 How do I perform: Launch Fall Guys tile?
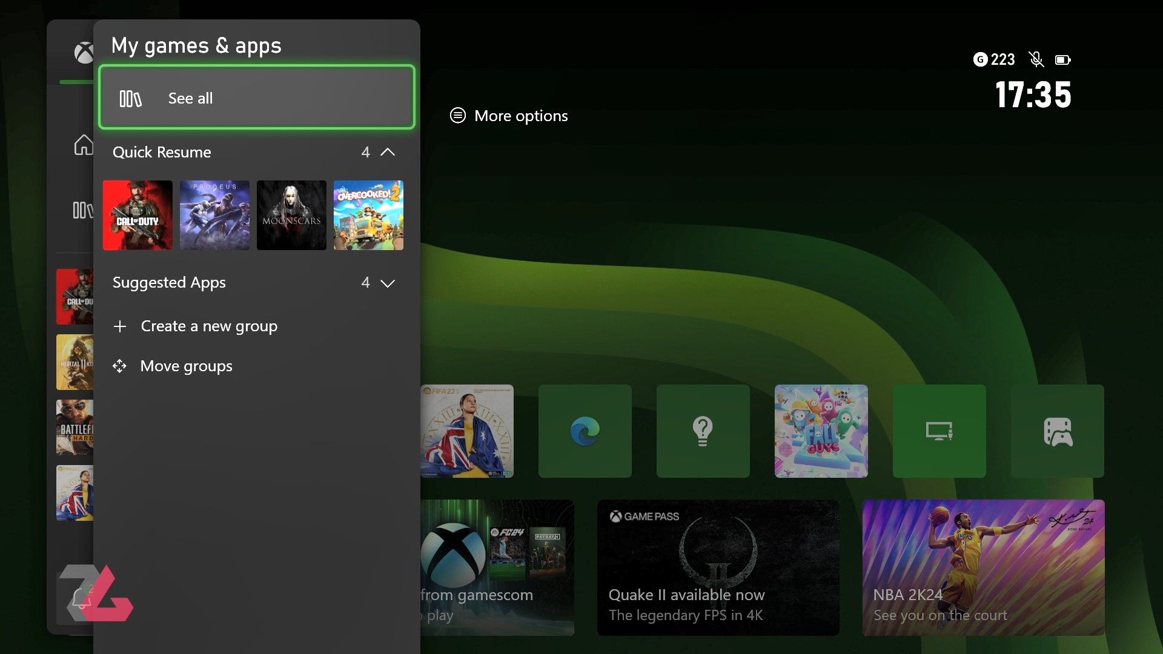(821, 431)
